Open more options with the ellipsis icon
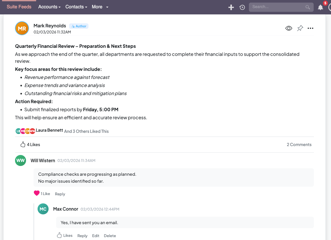Viewport: 331px width, 240px height. (310, 28)
